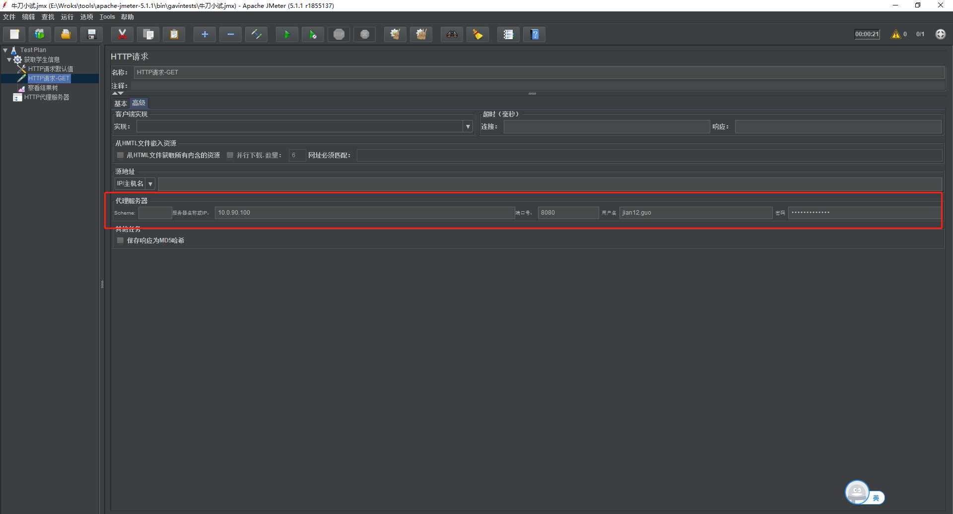This screenshot has width=953, height=514.
Task: Clear results with the broom icon
Action: click(x=395, y=34)
